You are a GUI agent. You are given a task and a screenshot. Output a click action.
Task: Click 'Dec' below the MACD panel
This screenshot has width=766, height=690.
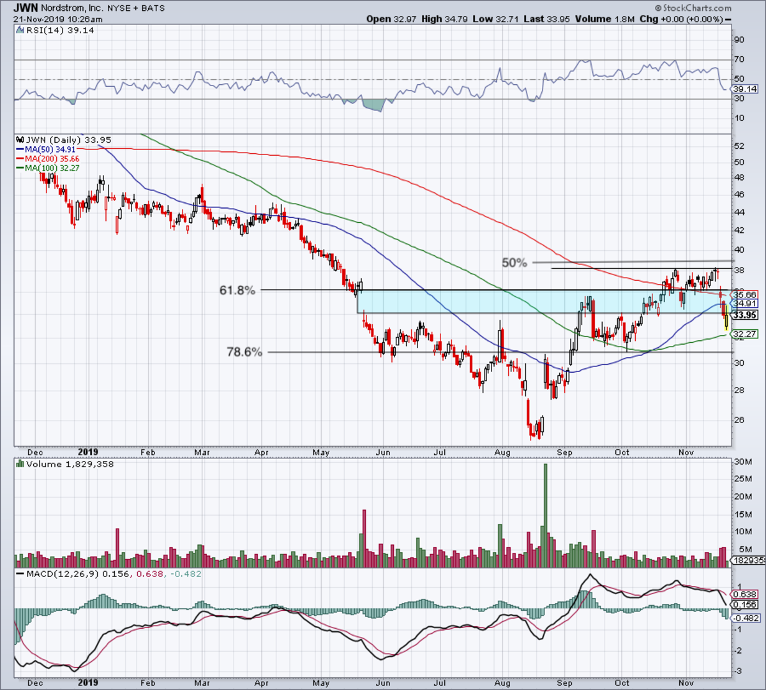pyautogui.click(x=35, y=683)
